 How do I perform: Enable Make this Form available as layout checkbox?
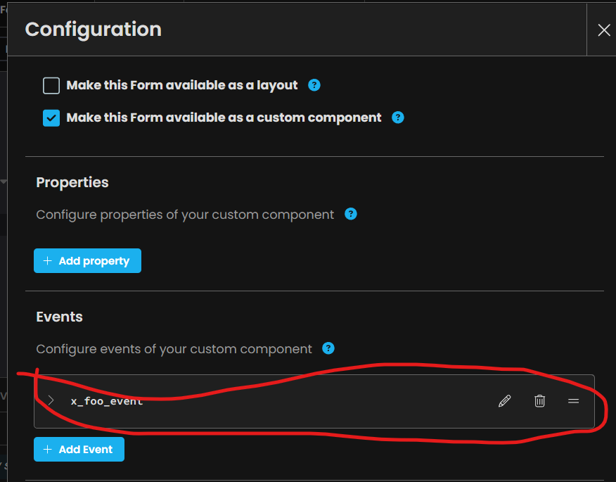tap(51, 85)
